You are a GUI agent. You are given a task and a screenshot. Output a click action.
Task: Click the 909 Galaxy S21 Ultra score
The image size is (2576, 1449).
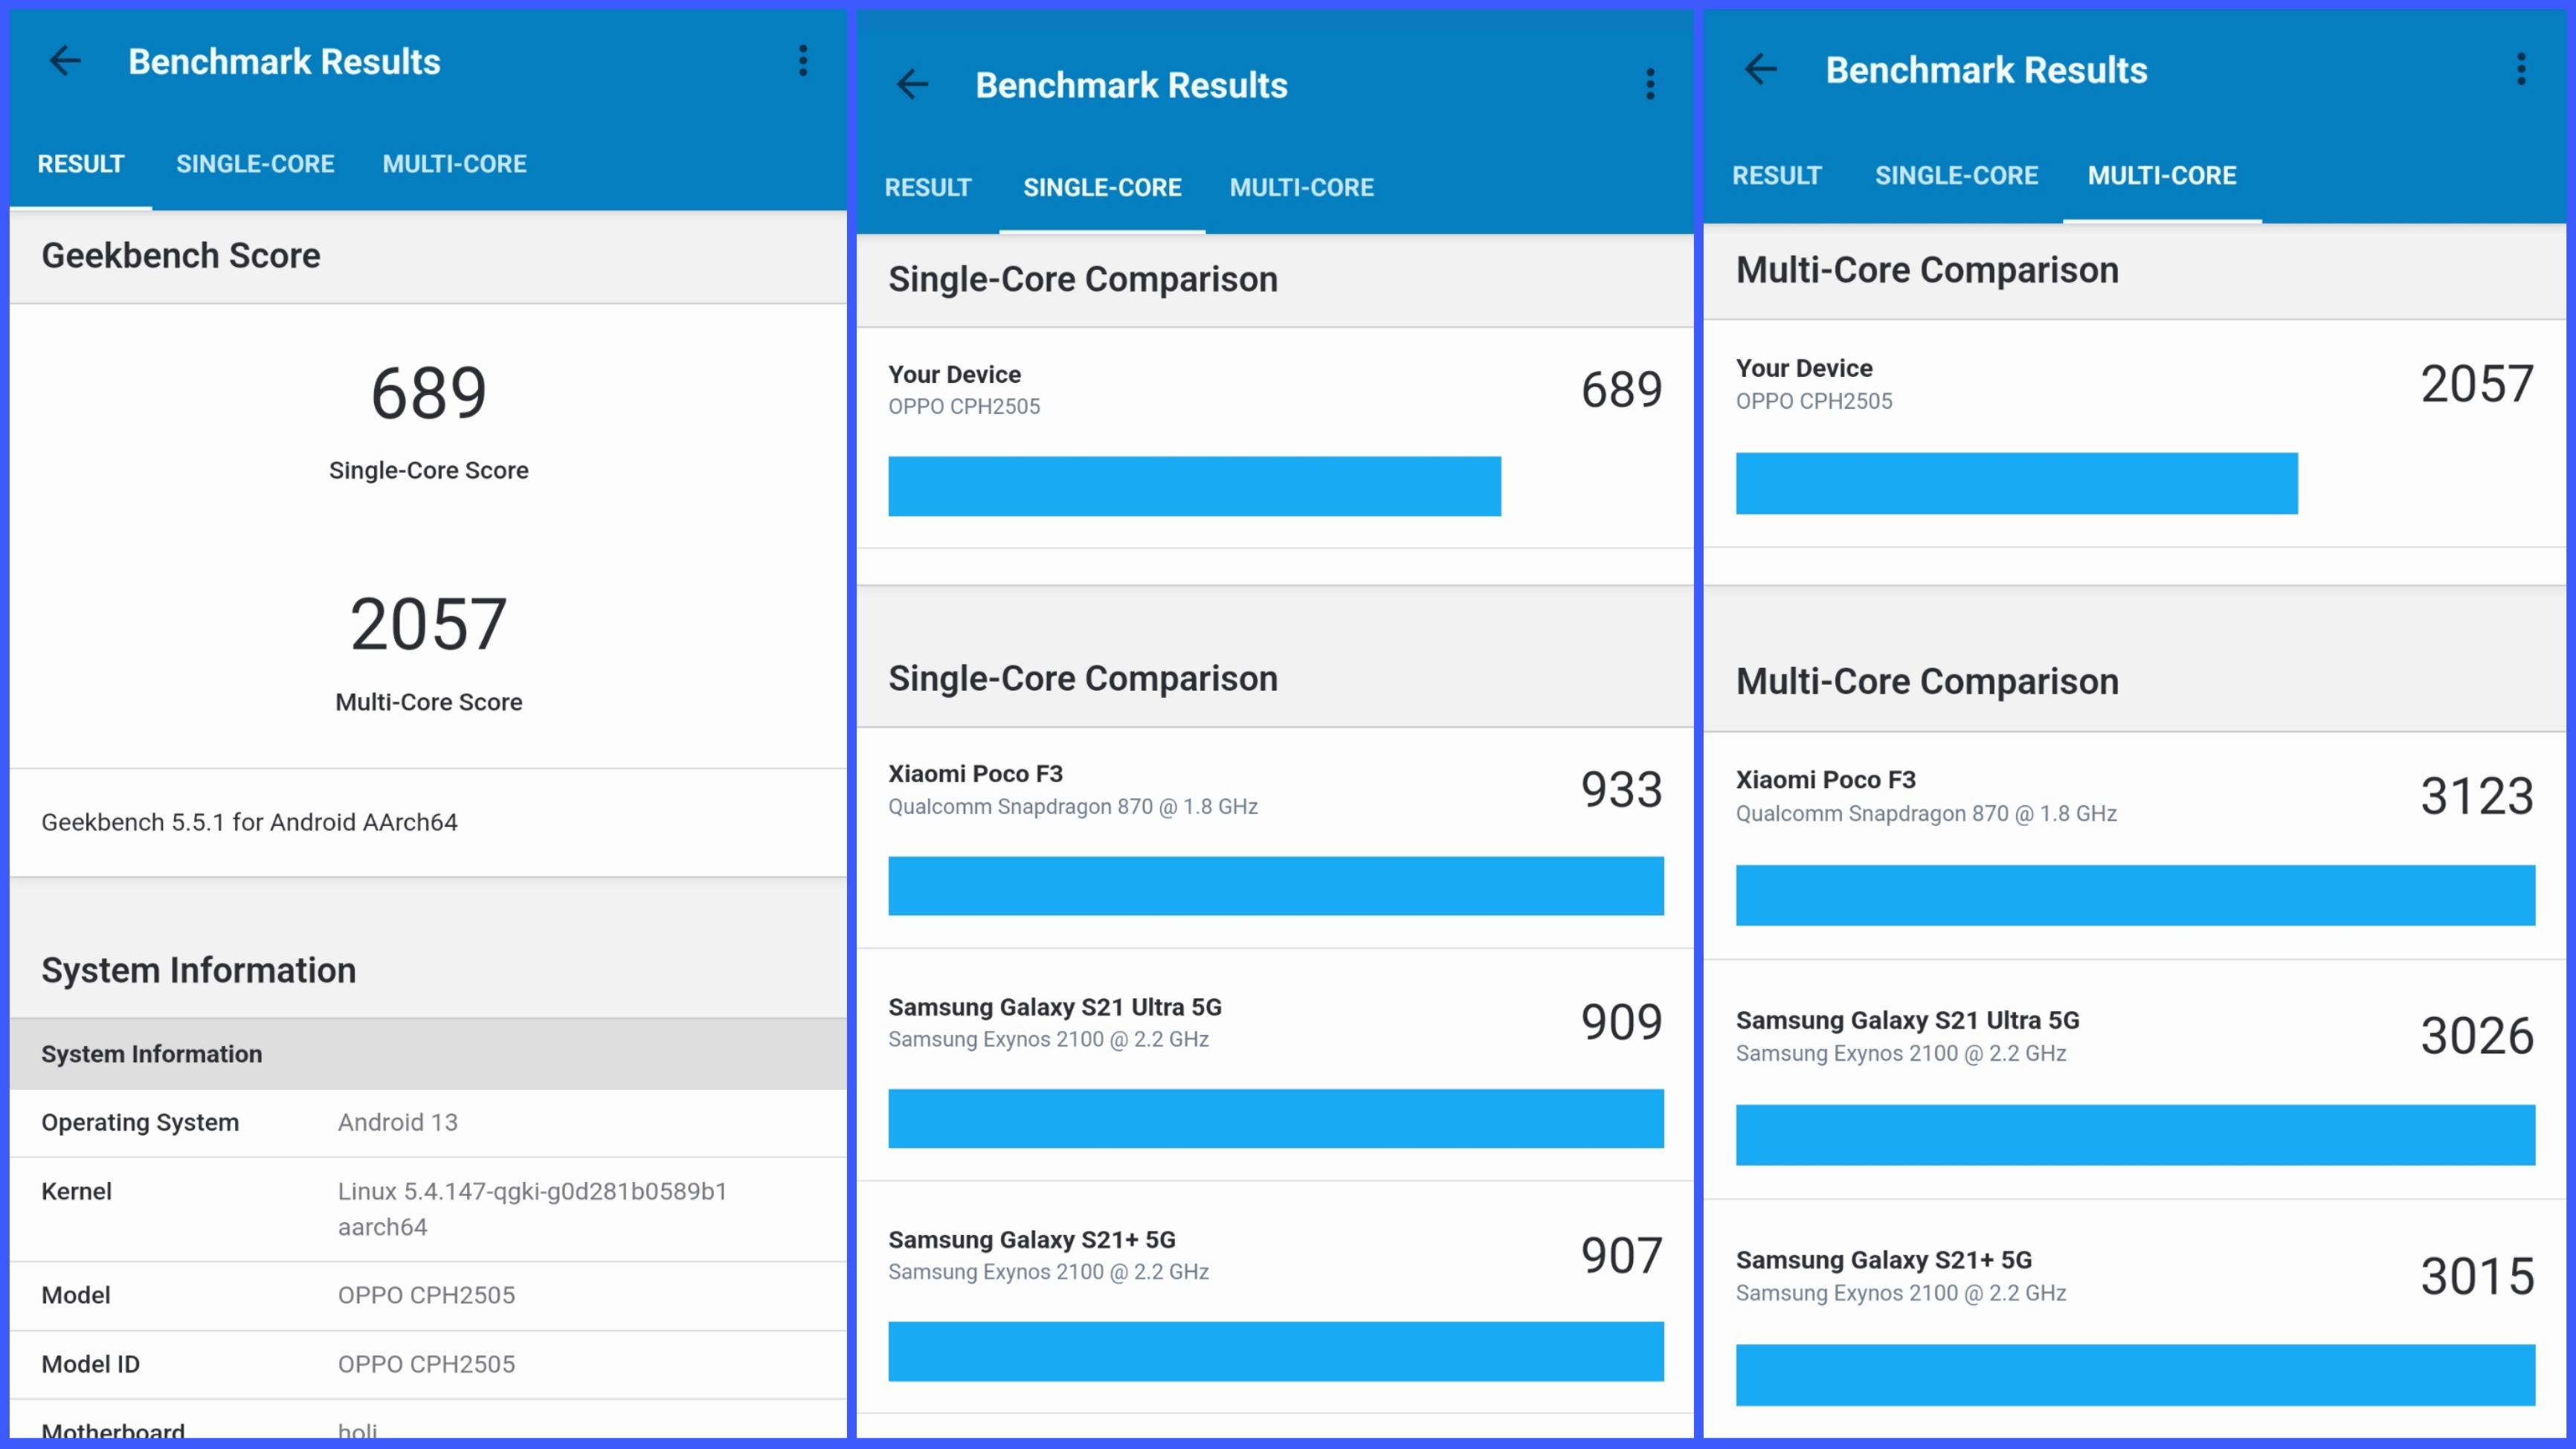pyautogui.click(x=1621, y=1022)
